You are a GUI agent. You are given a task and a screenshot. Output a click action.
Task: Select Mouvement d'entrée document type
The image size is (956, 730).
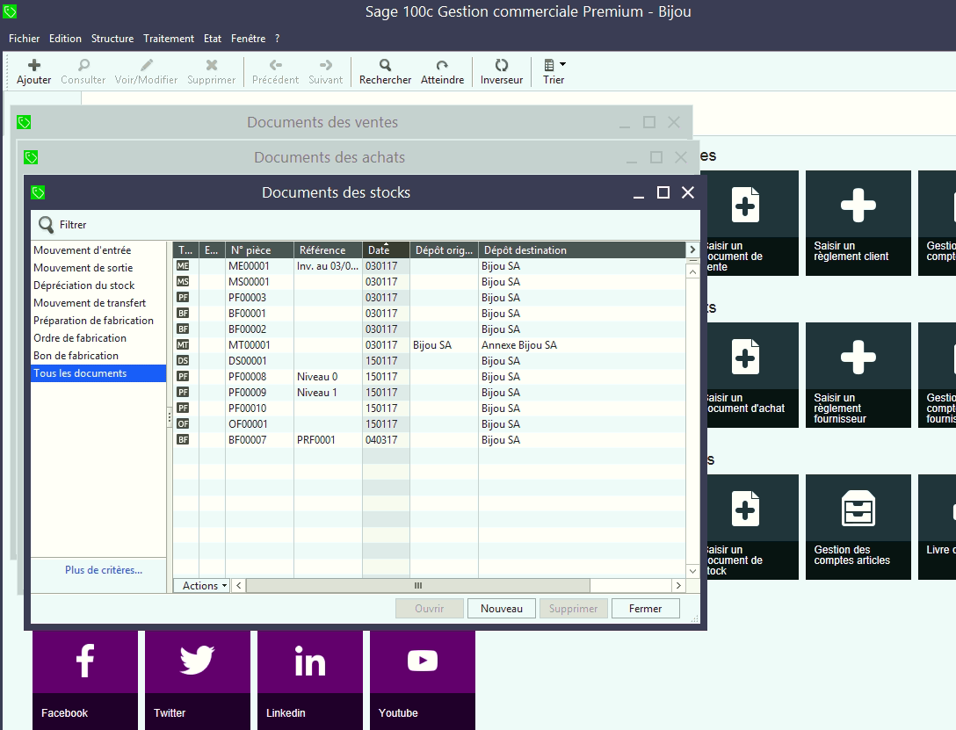click(98, 250)
